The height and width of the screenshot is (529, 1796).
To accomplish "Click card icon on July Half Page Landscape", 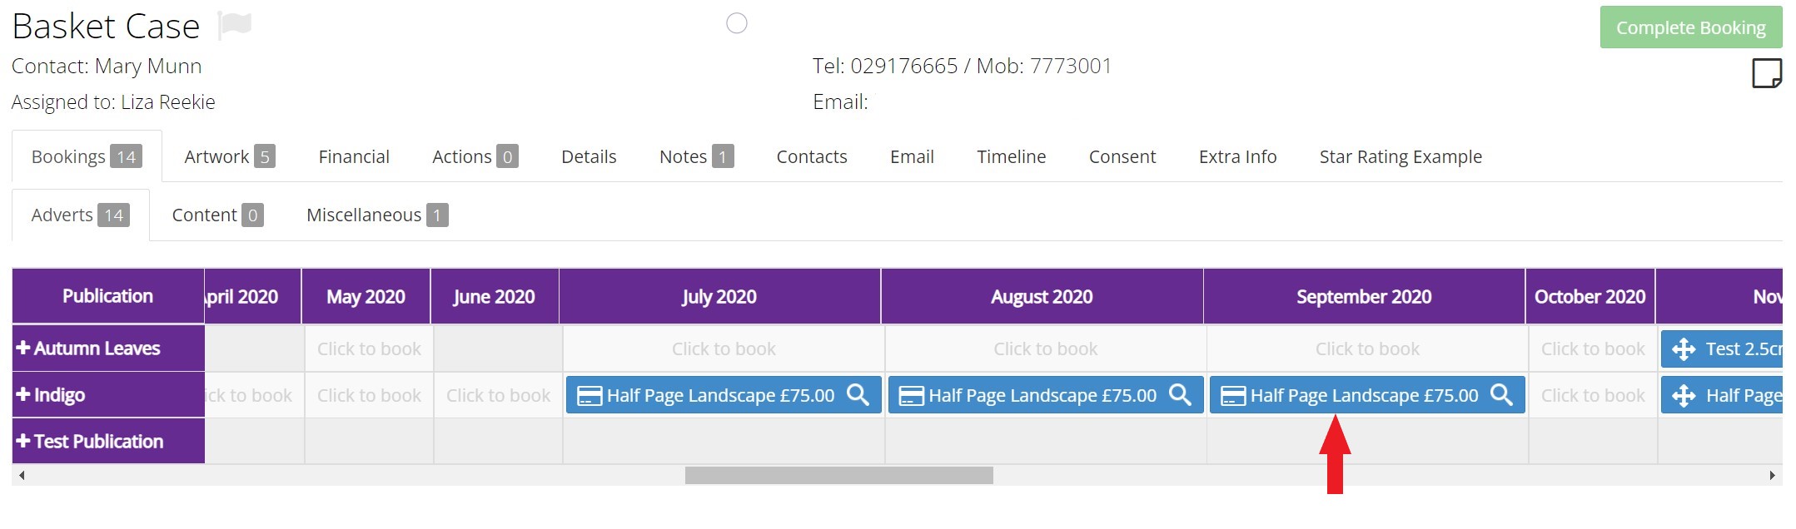I will coord(590,396).
